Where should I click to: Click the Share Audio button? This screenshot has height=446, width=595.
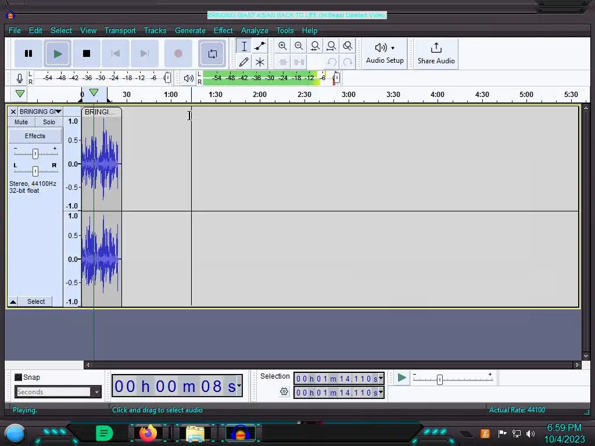[x=436, y=53]
